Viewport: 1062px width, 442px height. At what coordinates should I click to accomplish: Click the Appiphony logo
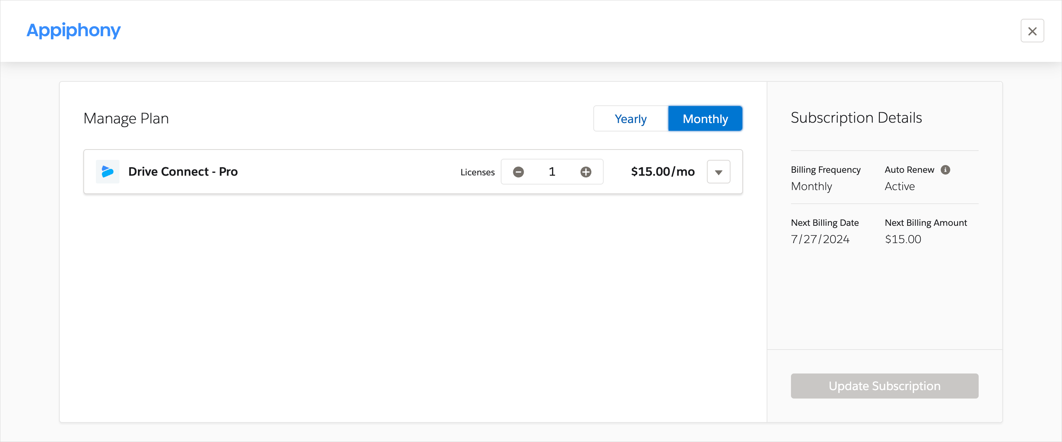[73, 31]
